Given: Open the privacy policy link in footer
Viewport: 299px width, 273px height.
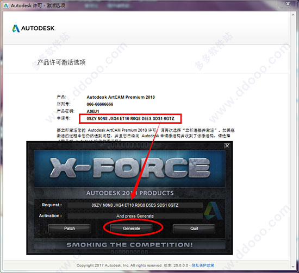Looking at the screenshot, I should [203, 265].
